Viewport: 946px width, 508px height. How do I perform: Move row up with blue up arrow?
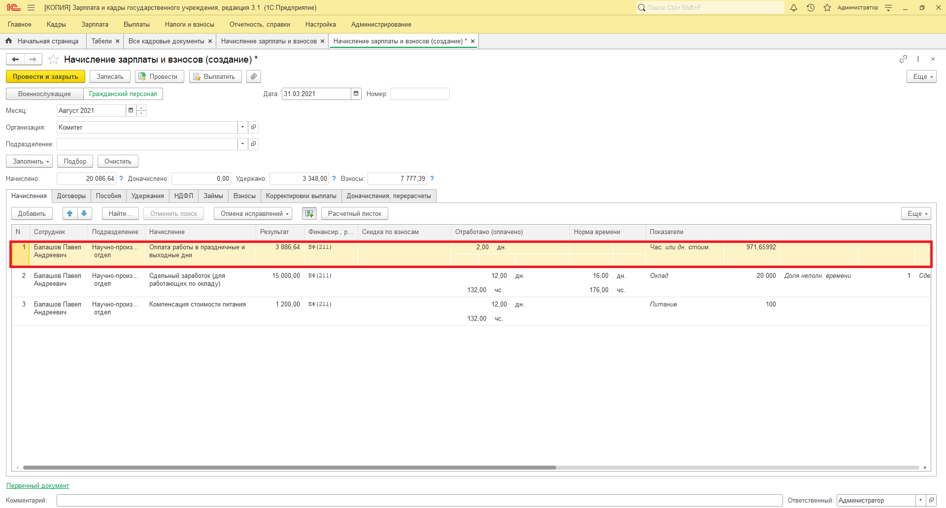tap(70, 214)
